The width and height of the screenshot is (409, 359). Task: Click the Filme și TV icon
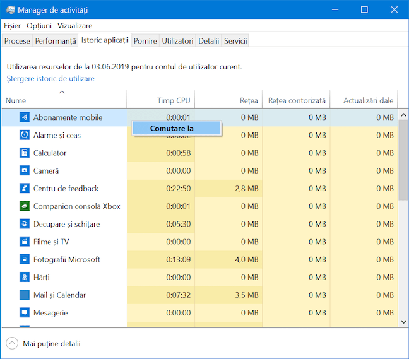[24, 242]
